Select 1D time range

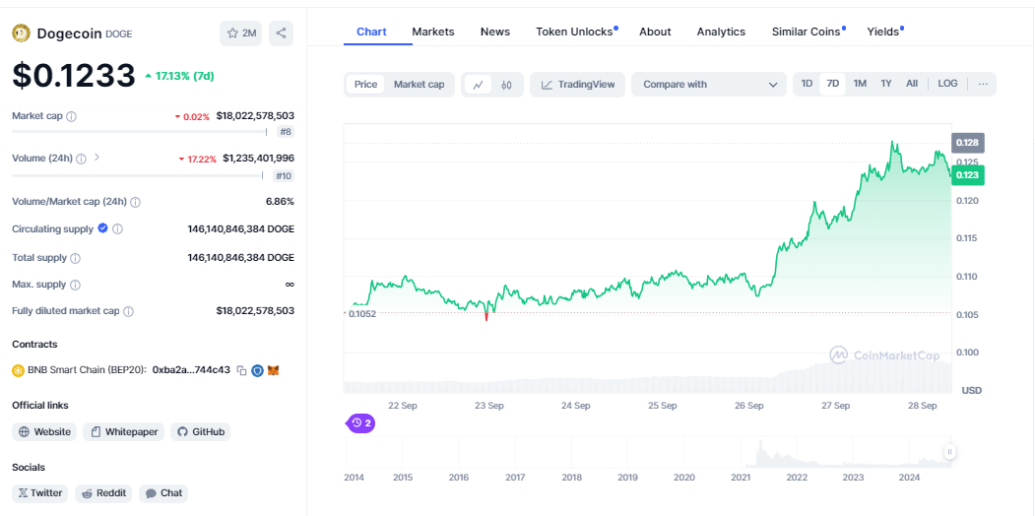pyautogui.click(x=807, y=84)
